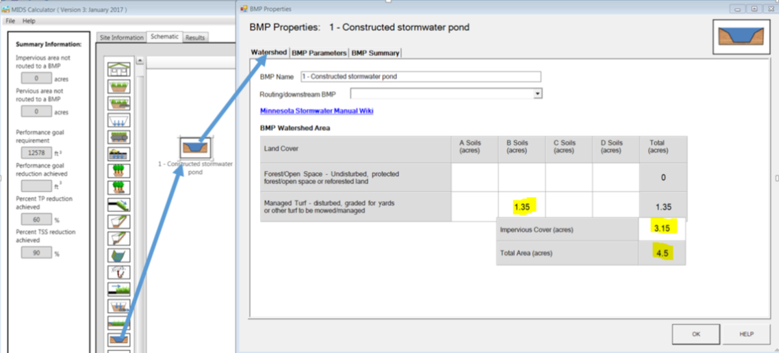The width and height of the screenshot is (779, 353).
Task: Show the Results tab
Action: 195,38
